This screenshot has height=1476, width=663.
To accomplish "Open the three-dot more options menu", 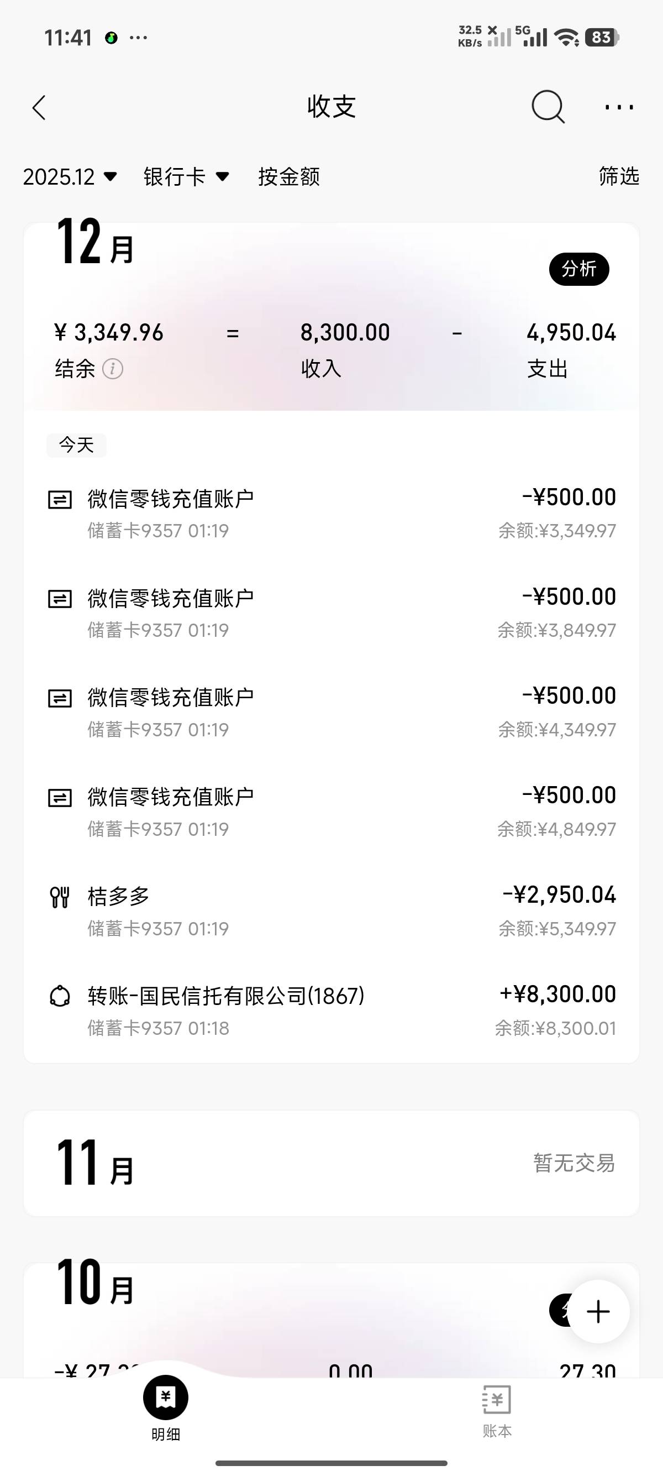I will (619, 107).
